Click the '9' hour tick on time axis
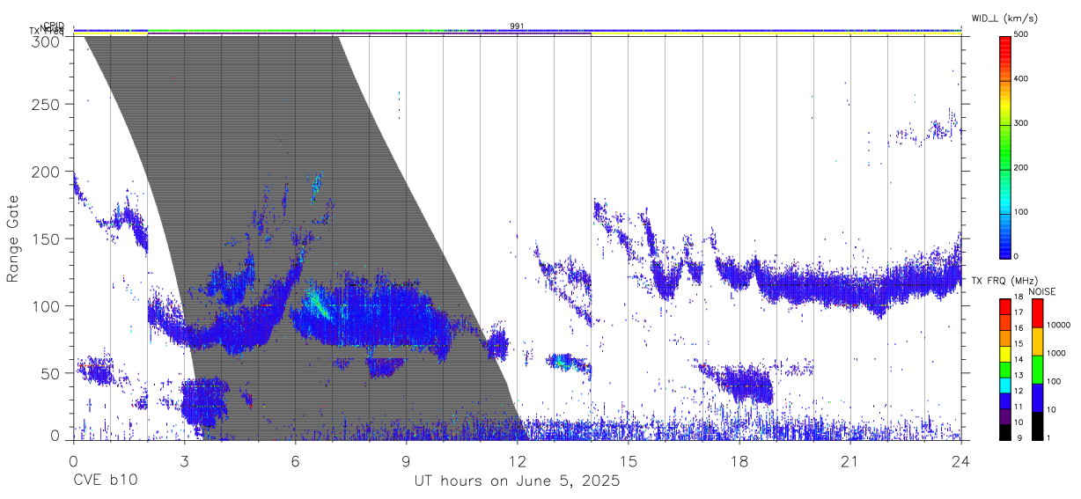The image size is (1081, 499). (406, 461)
